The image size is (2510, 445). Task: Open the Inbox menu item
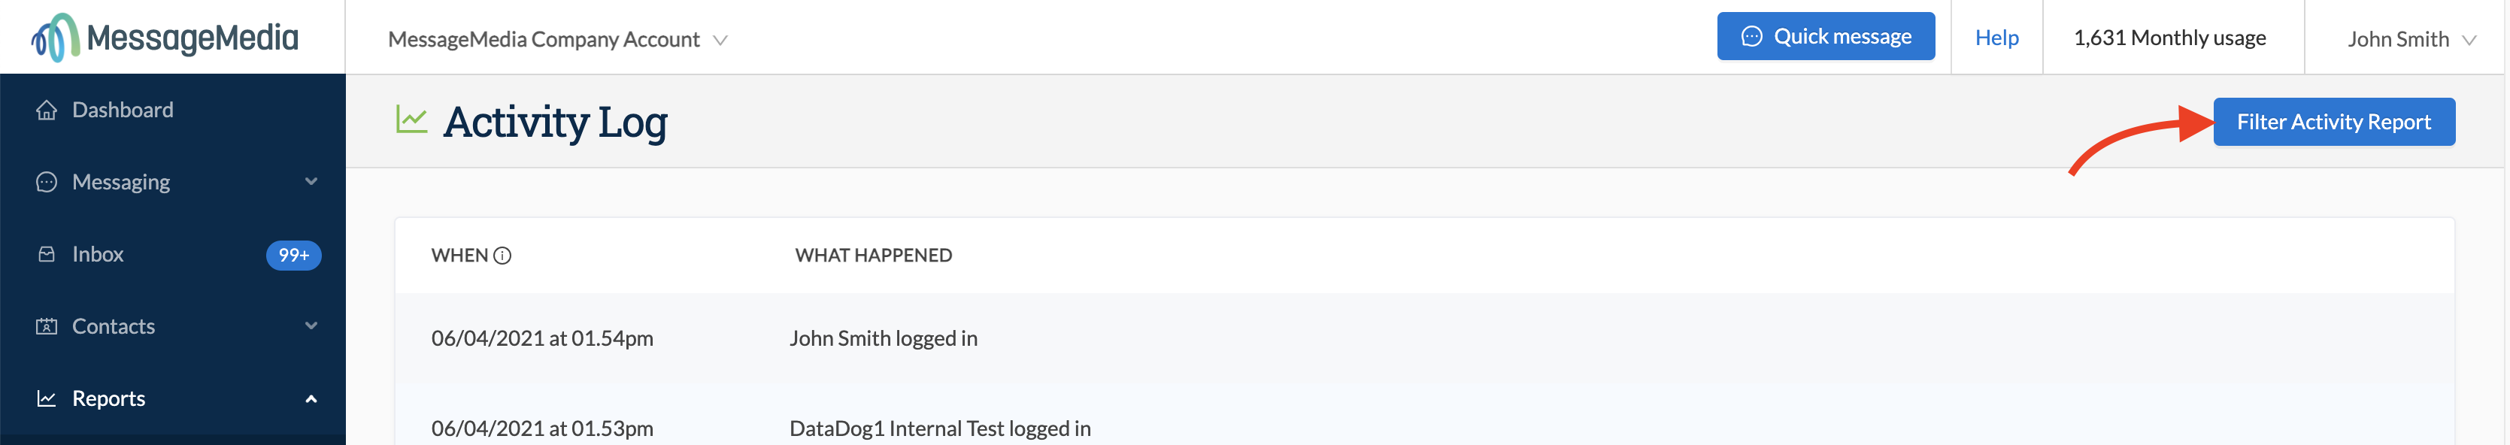[x=98, y=253]
